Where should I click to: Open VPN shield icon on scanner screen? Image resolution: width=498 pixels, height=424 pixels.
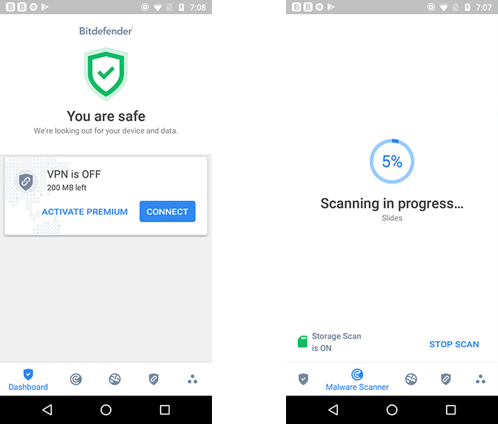pyautogui.click(x=446, y=379)
